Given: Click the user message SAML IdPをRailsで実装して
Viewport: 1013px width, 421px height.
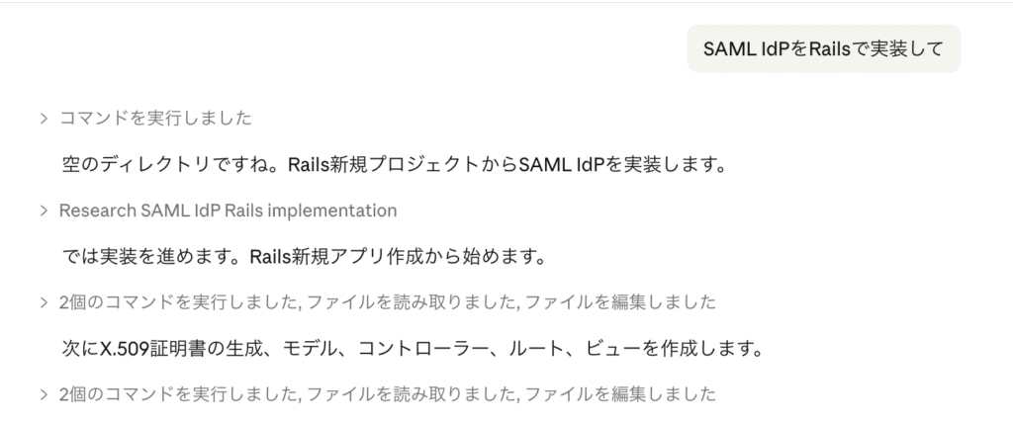Looking at the screenshot, I should [x=823, y=49].
